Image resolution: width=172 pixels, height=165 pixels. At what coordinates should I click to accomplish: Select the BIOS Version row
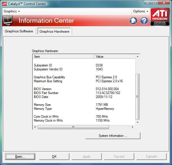84,89
